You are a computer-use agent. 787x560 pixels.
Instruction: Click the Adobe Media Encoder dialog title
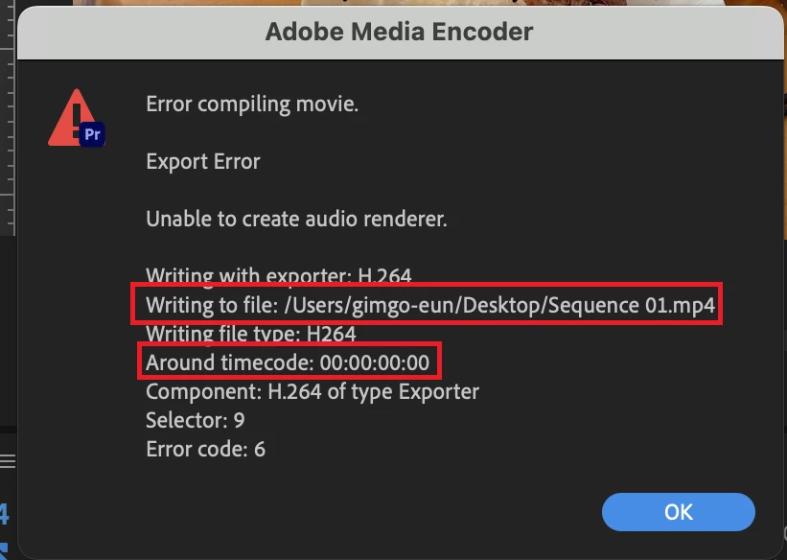point(399,32)
